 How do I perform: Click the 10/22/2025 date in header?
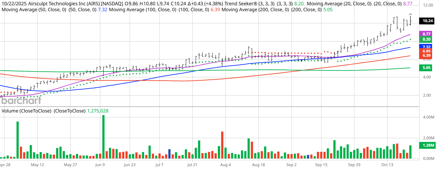click(14, 4)
